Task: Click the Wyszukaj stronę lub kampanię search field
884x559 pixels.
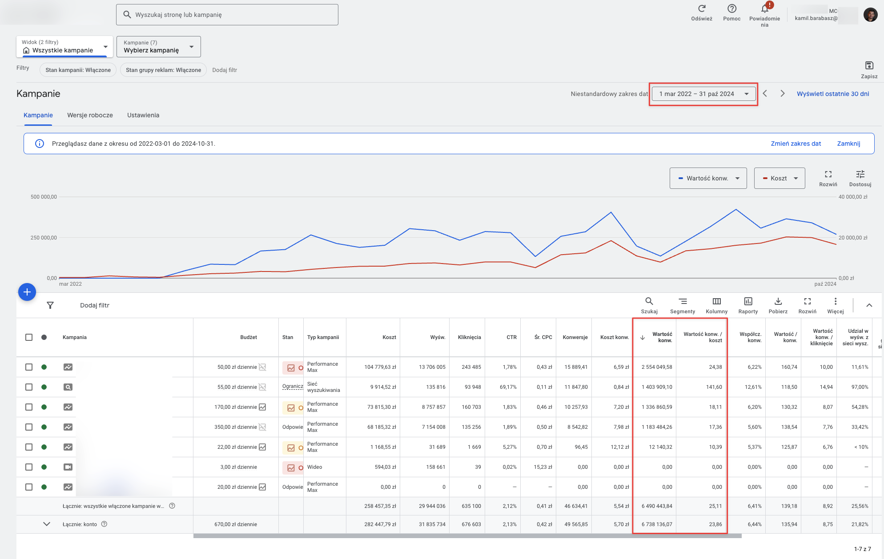Action: coord(227,15)
